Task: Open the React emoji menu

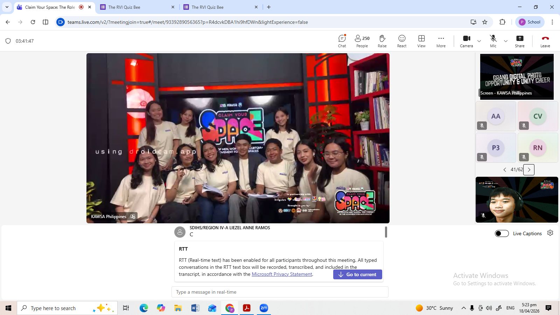Action: click(x=402, y=41)
